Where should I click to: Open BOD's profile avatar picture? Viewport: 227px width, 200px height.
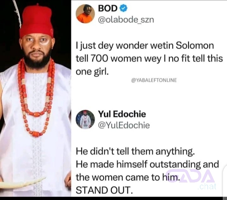tap(85, 14)
